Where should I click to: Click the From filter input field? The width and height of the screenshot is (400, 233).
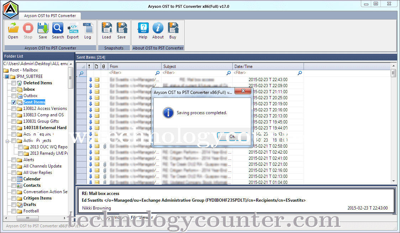pos(132,73)
